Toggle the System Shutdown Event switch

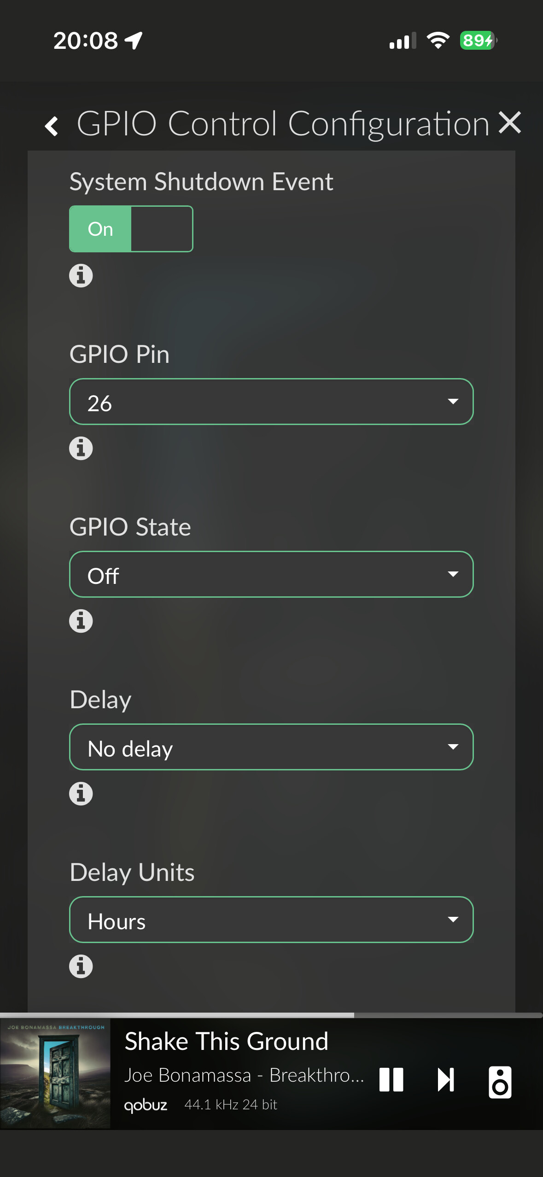[131, 229]
